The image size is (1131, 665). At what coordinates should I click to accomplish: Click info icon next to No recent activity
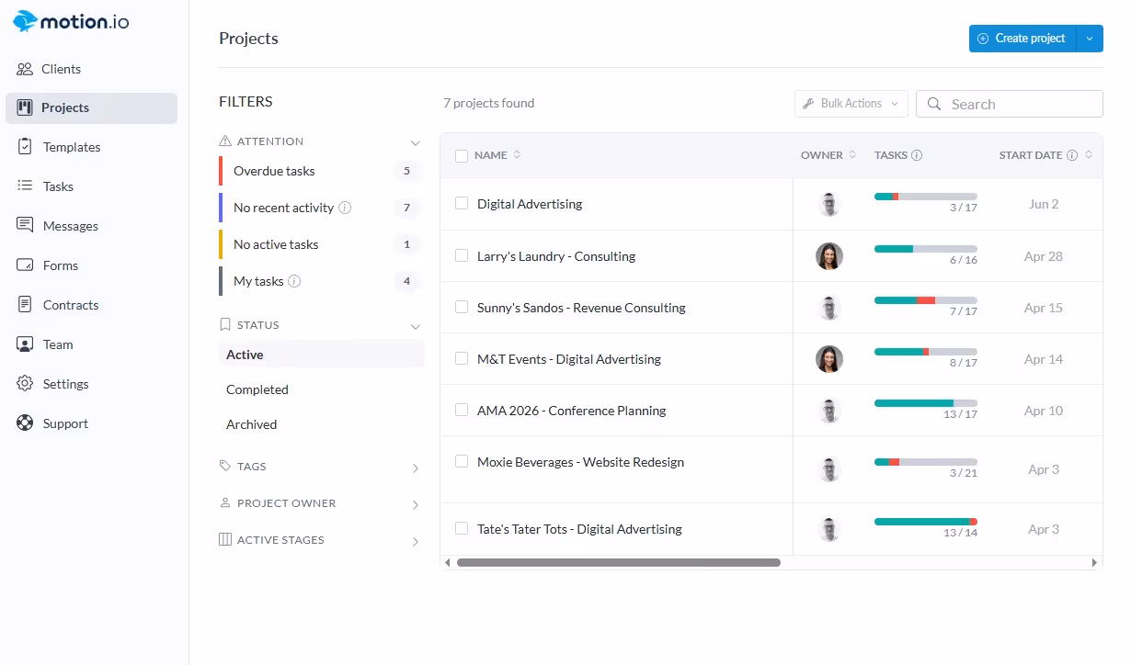[x=345, y=208]
